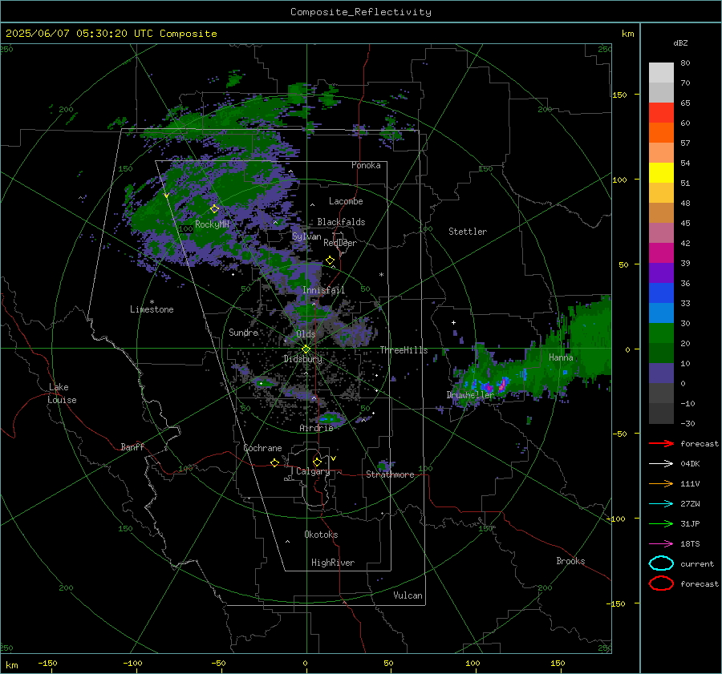Click the red forecast ellipse icon
722x674 pixels.
point(661,583)
